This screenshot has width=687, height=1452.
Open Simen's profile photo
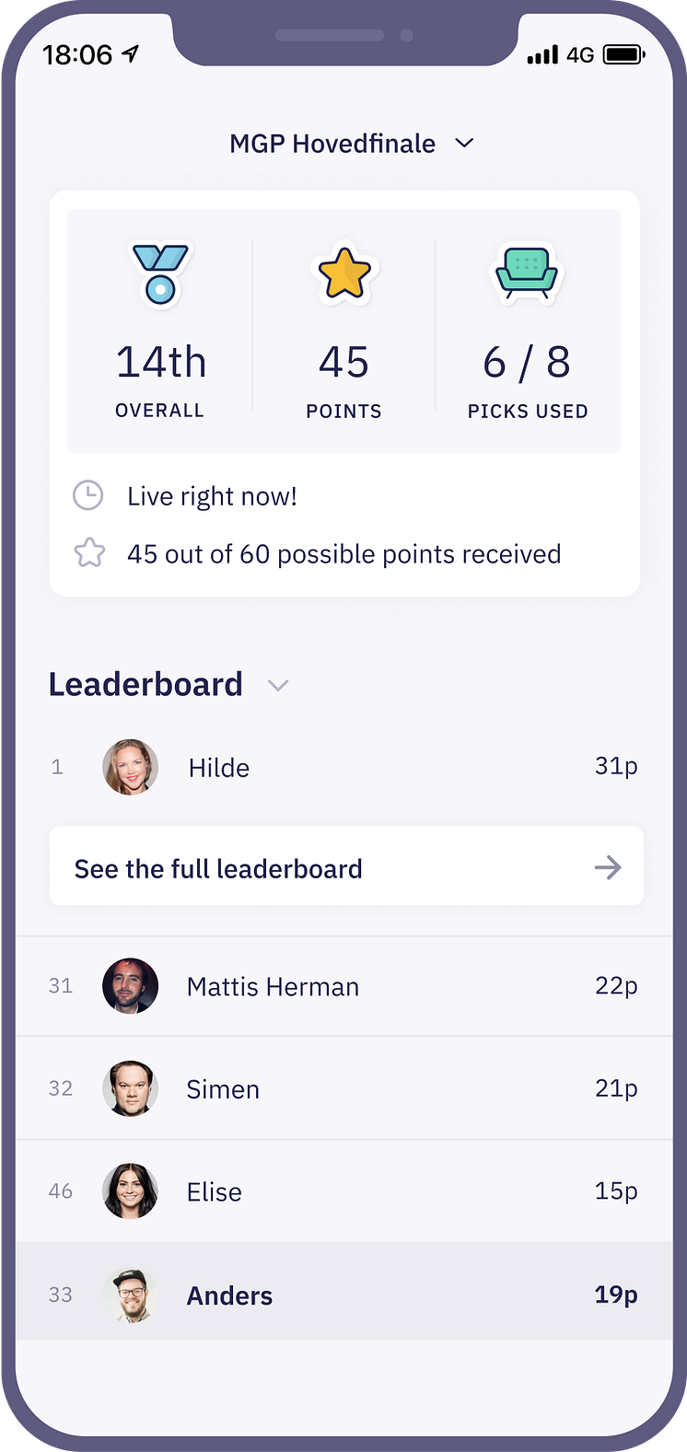[130, 1088]
